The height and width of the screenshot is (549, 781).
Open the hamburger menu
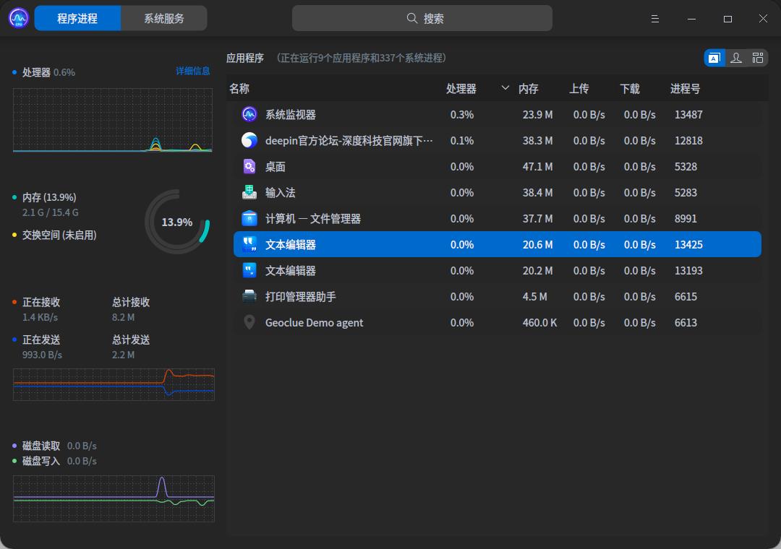[x=654, y=18]
